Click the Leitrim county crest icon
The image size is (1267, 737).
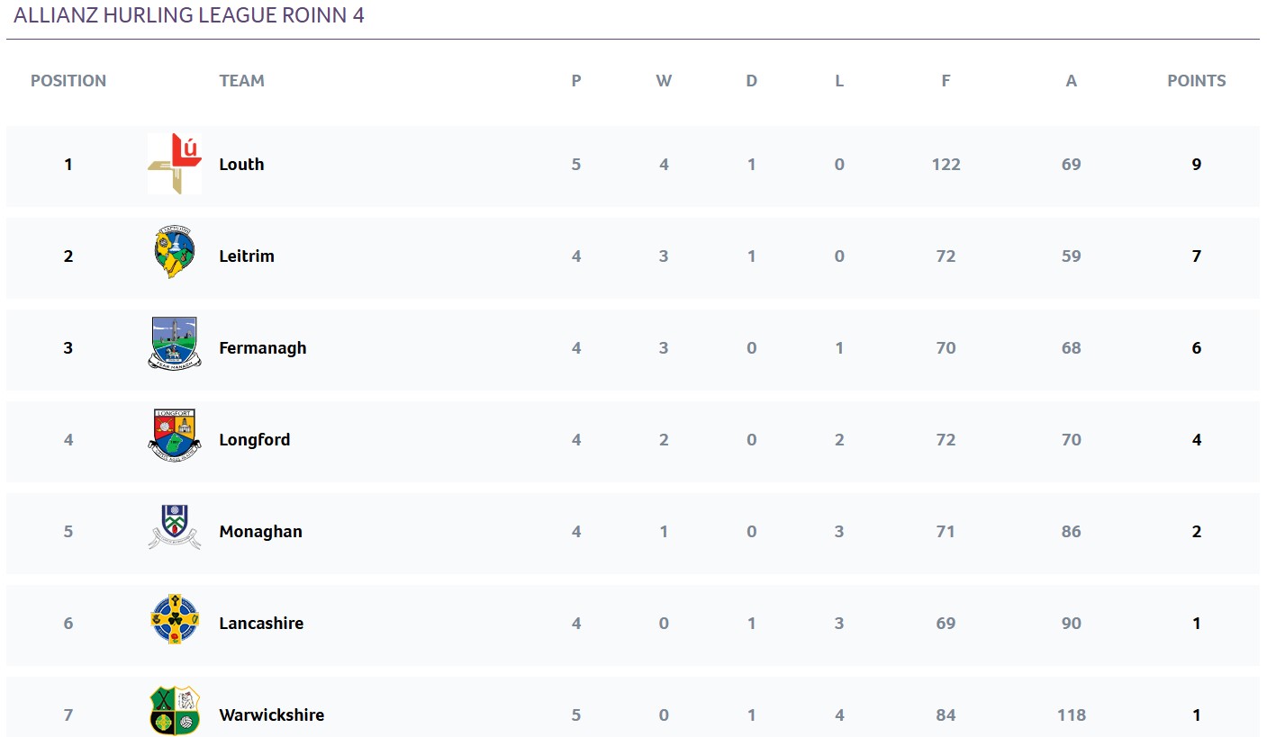tap(175, 253)
